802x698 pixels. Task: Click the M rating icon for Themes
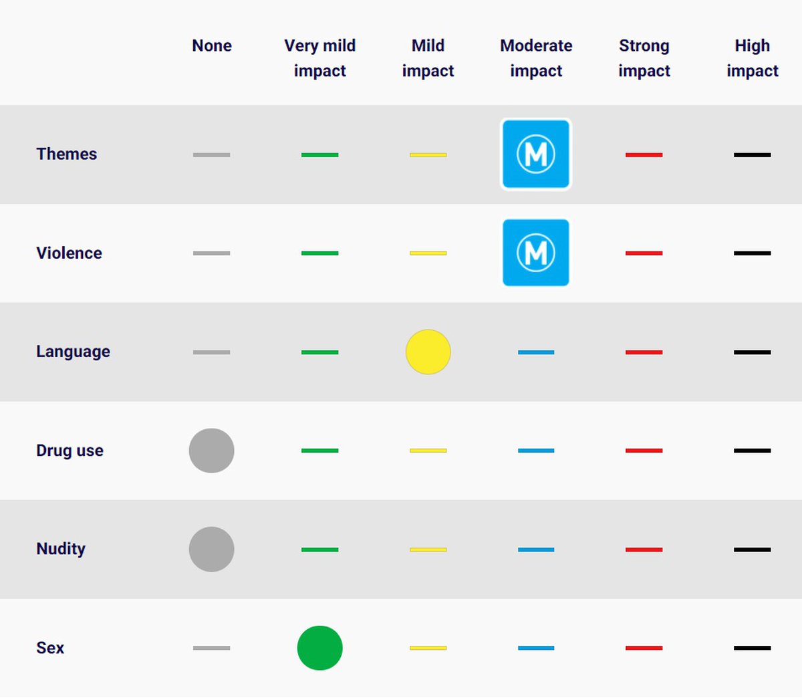[x=536, y=154]
